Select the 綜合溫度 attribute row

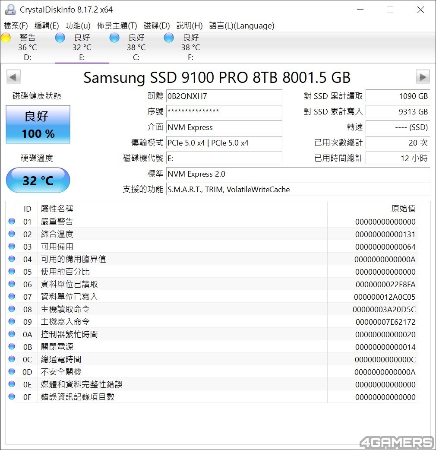(x=173, y=234)
